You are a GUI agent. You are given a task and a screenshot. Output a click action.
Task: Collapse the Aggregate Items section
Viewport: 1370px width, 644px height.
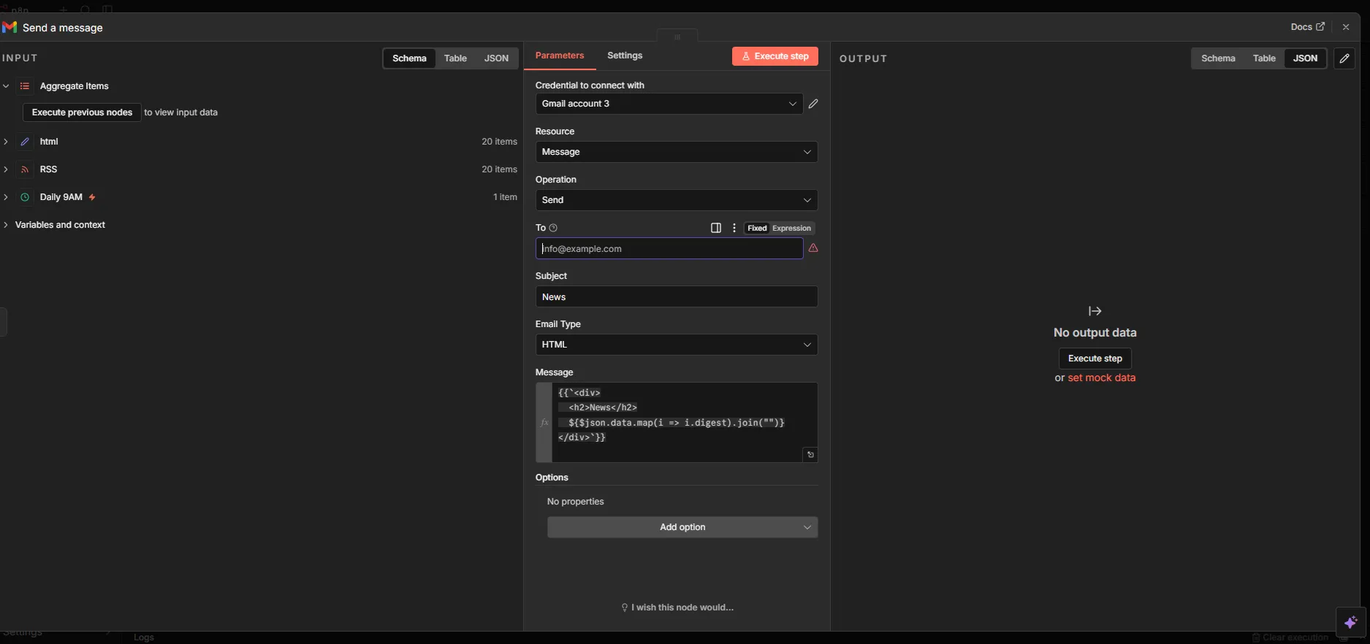[x=6, y=86]
